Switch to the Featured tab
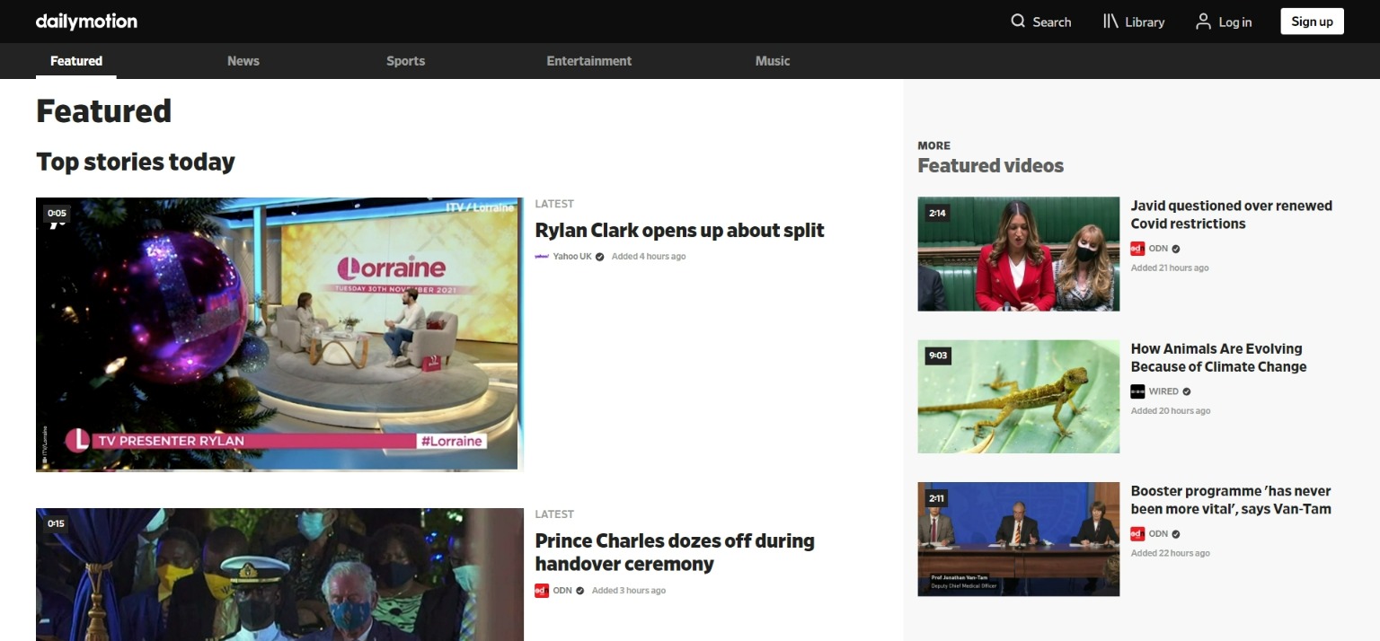 (76, 61)
